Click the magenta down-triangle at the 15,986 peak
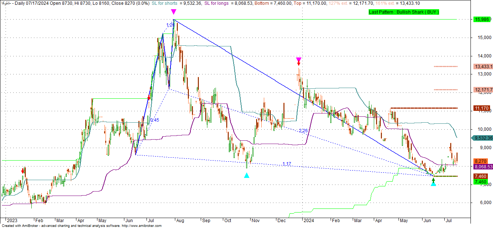This screenshot has height=228, width=493. coord(173,12)
